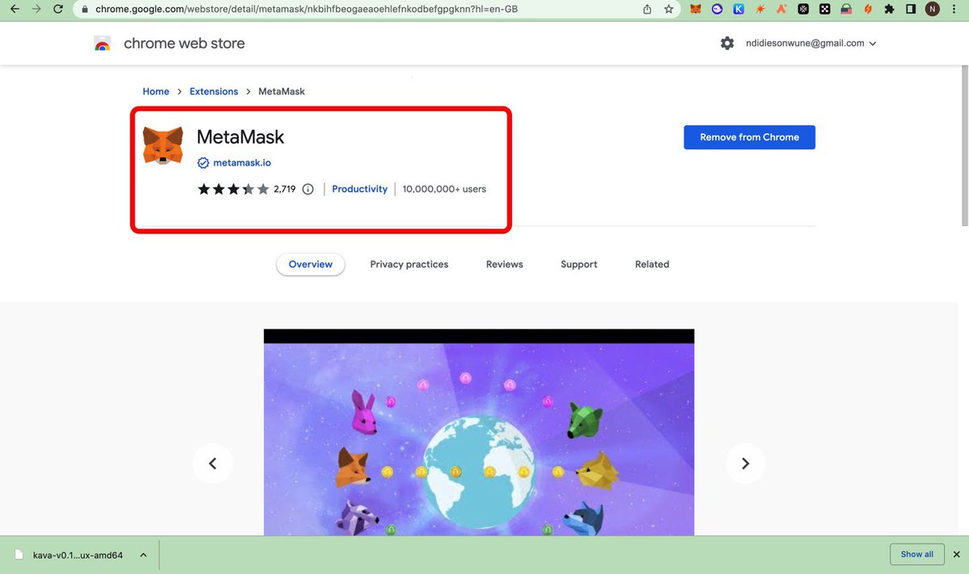This screenshot has height=574, width=969.
Task: Click the address bar URL
Action: 307,10
